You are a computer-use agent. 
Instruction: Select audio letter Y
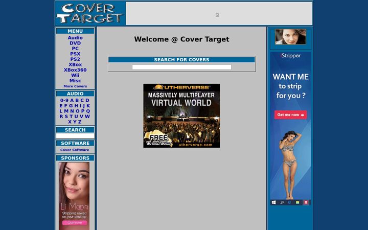(x=75, y=122)
